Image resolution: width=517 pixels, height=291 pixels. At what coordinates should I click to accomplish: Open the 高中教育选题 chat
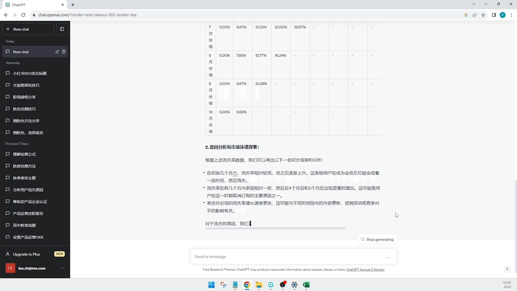pos(35,225)
